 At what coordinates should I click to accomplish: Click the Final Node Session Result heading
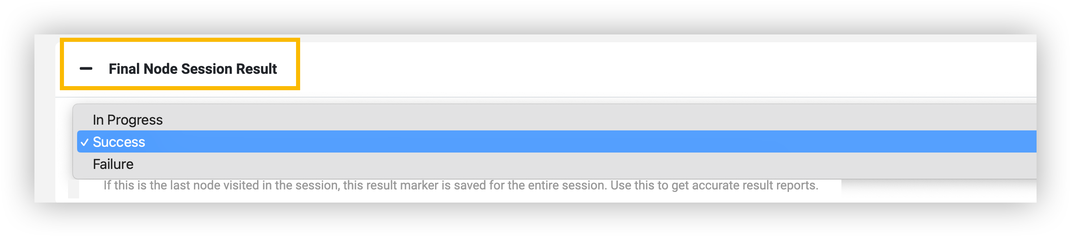tap(192, 68)
